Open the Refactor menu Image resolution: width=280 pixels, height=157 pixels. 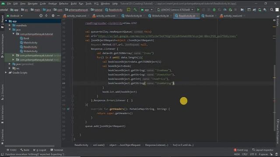click(63, 3)
